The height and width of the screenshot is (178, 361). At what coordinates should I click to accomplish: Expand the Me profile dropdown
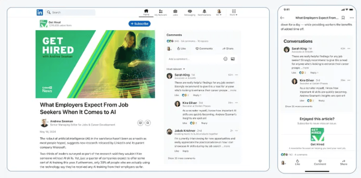(219, 13)
